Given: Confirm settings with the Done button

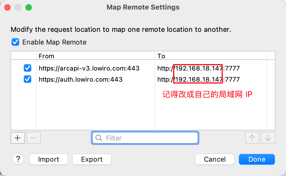Looking at the screenshot, I should (257, 159).
